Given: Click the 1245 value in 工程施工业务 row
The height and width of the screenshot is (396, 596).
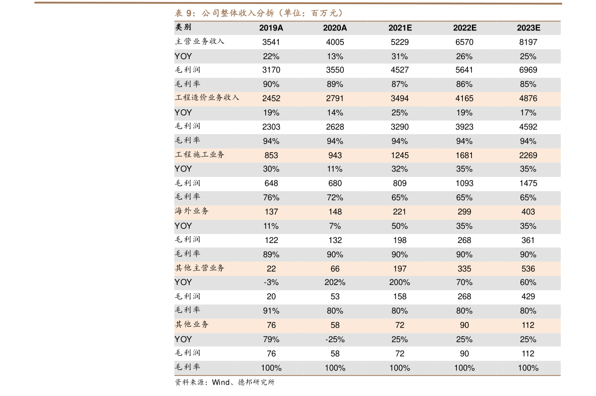Looking at the screenshot, I should (x=399, y=155).
